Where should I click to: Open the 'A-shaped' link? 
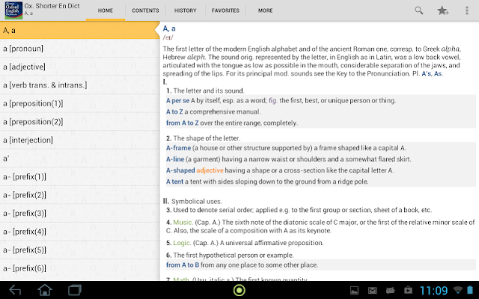point(180,170)
